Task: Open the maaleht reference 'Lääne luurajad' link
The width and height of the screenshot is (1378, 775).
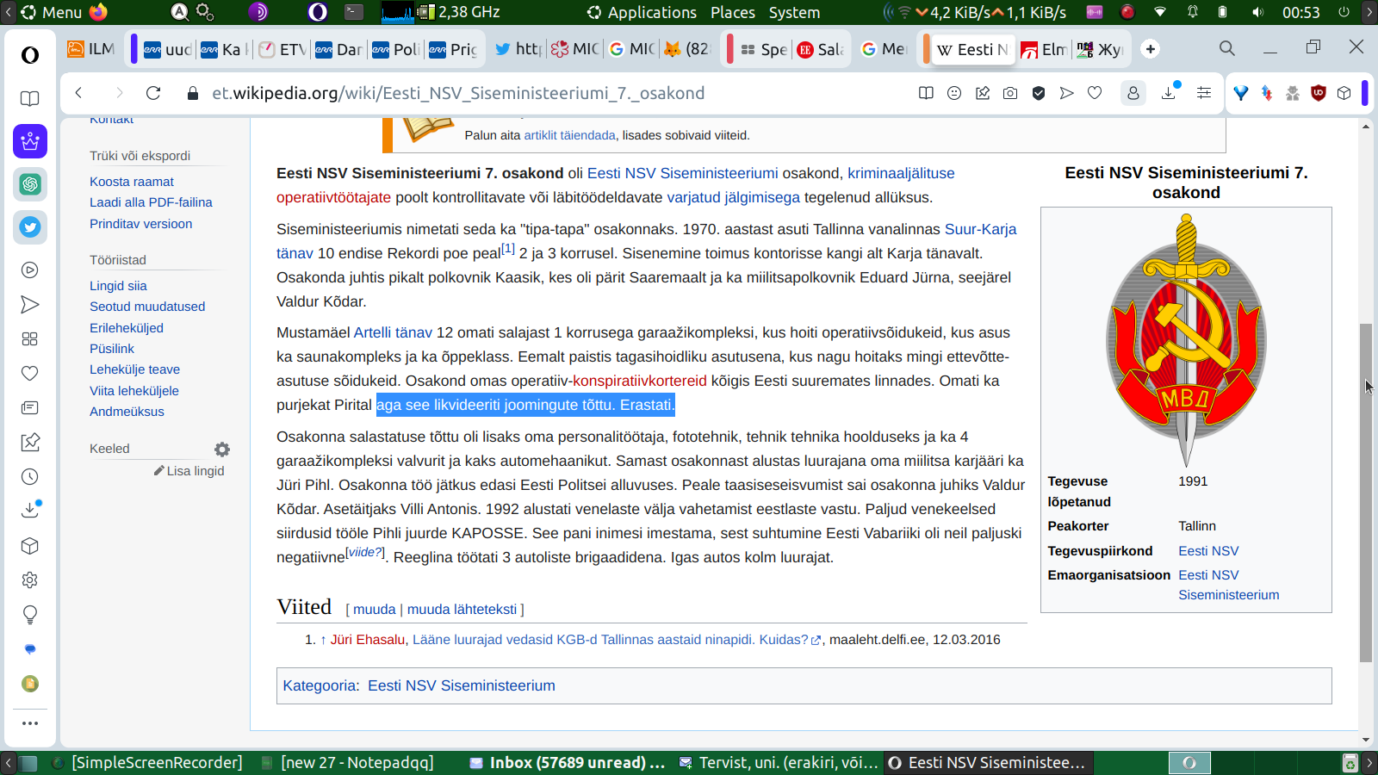Action: tap(610, 640)
